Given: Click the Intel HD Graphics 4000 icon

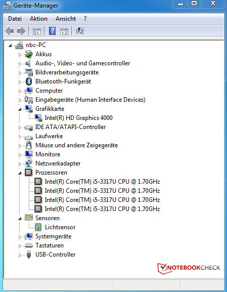Looking at the screenshot, I should [x=38, y=118].
